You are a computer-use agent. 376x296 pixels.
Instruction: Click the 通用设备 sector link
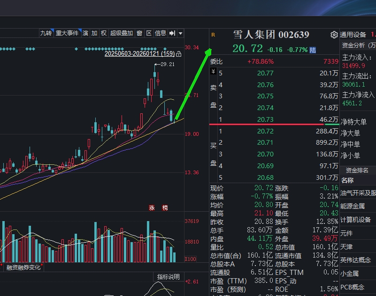coord(353,35)
